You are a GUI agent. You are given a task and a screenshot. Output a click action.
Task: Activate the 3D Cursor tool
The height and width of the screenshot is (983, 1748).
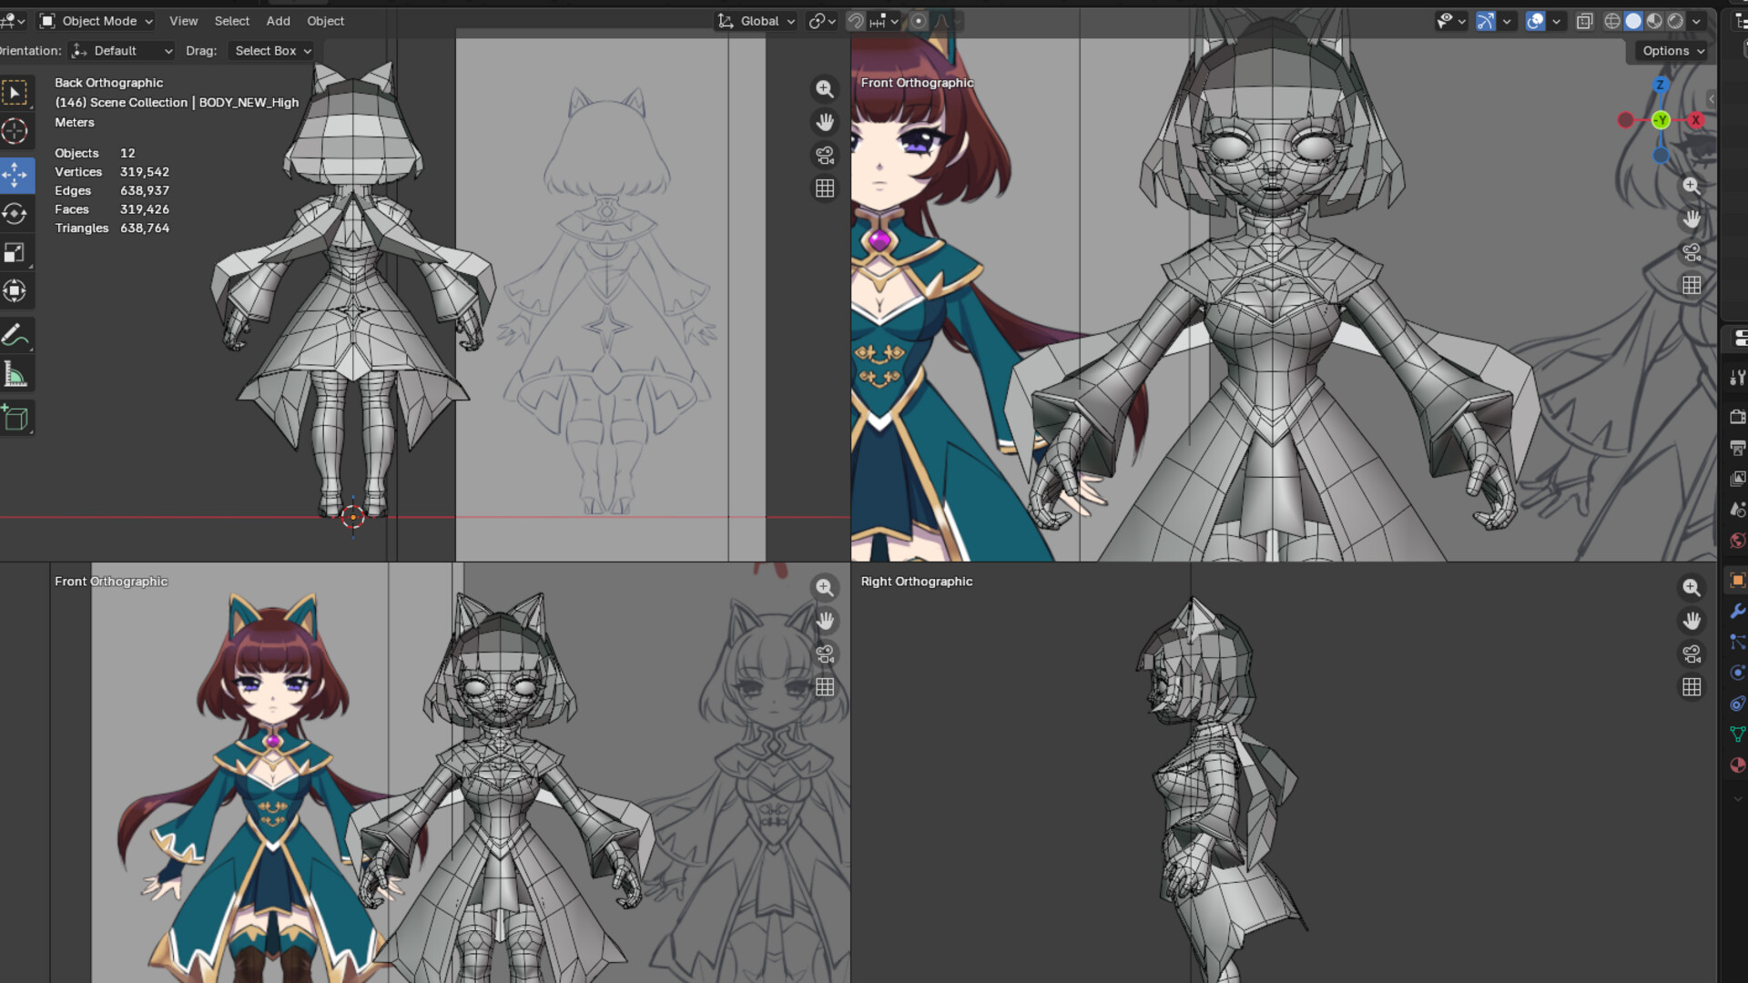[15, 131]
